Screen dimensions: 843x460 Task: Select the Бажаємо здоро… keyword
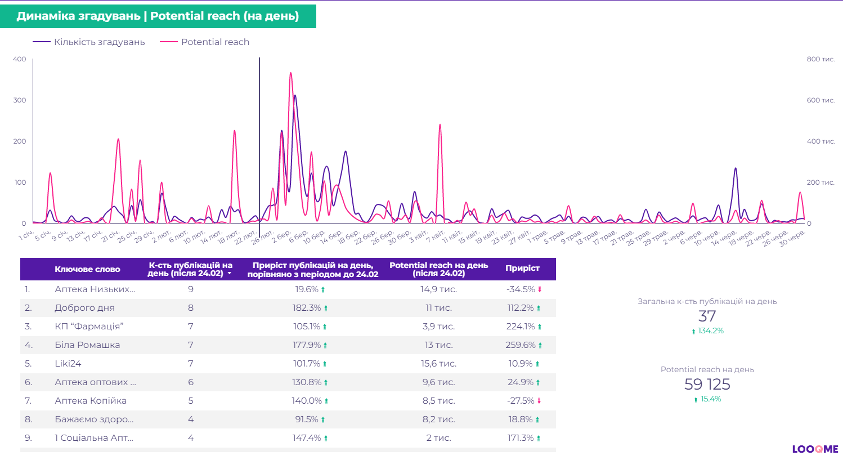point(94,419)
